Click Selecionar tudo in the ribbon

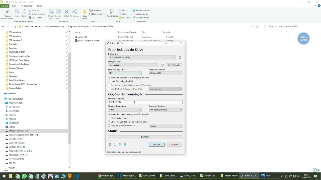pos(141,10)
